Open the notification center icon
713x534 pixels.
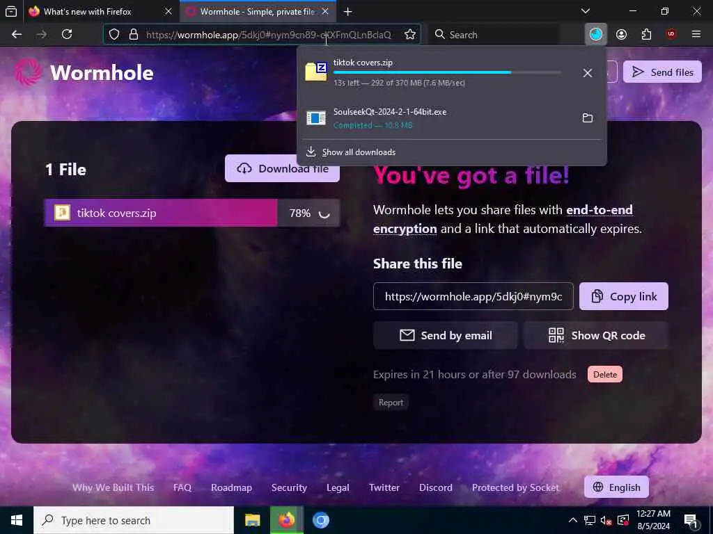(691, 520)
